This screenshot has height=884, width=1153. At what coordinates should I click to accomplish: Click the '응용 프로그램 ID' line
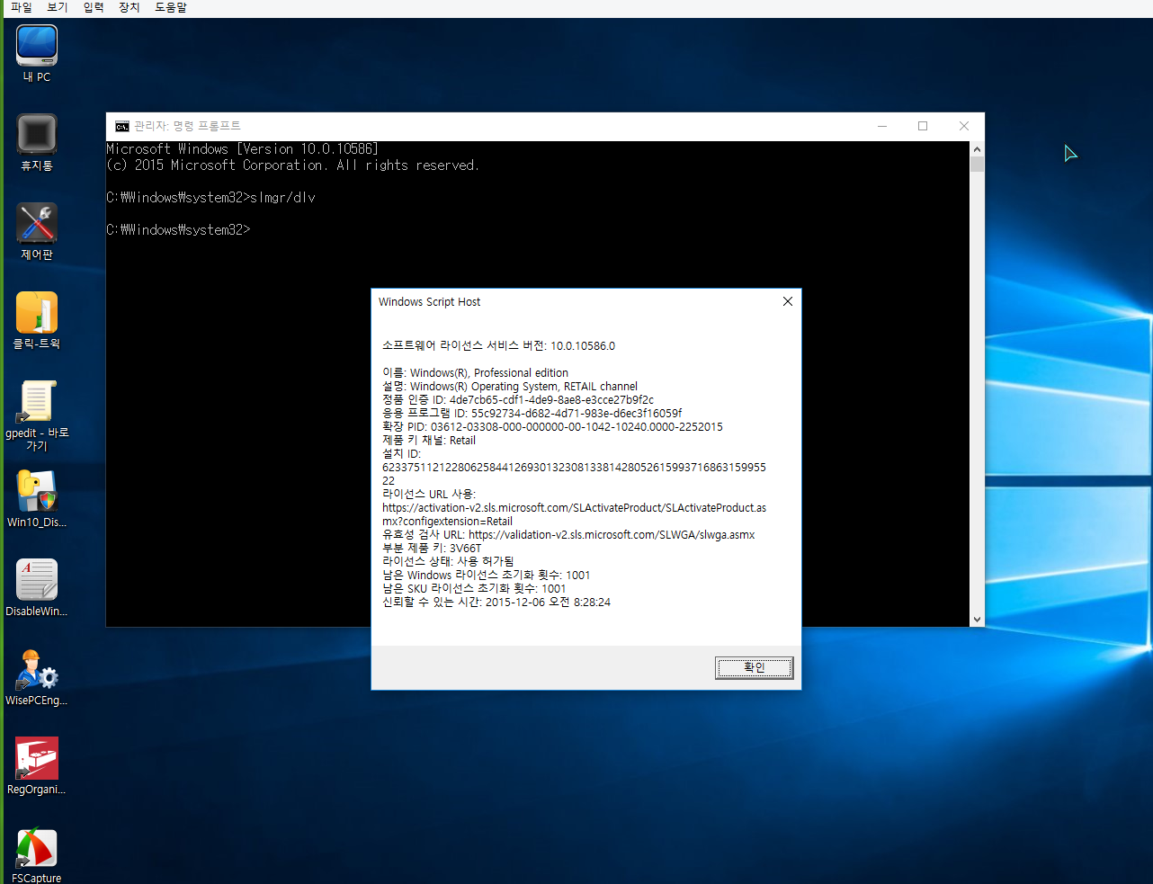coord(532,413)
